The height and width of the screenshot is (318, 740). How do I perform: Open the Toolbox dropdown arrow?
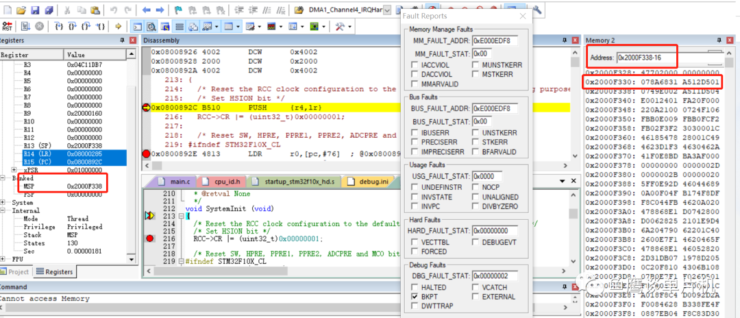[x=349, y=27]
